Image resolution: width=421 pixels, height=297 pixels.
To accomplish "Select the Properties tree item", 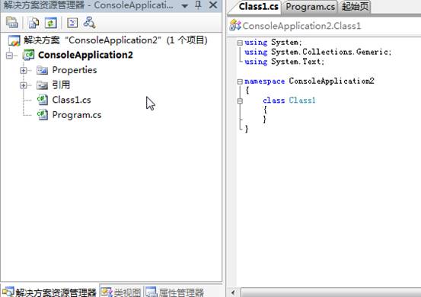I will 75,70.
